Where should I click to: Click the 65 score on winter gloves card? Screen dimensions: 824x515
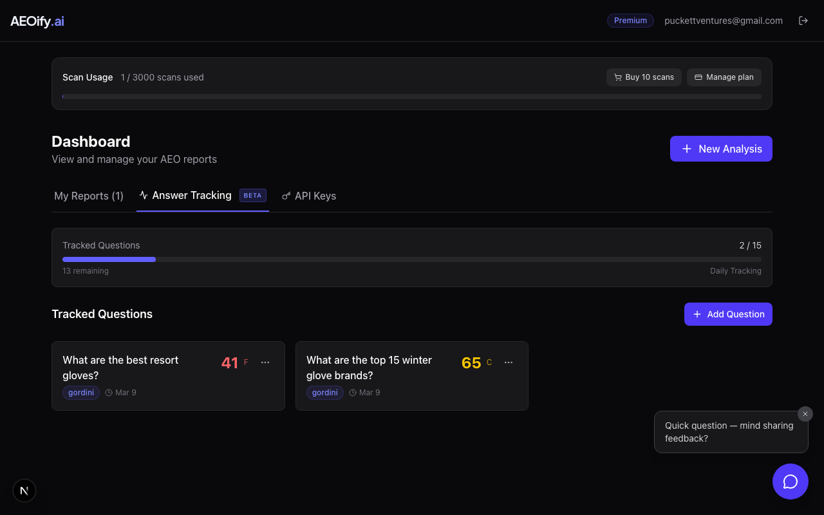click(x=471, y=363)
